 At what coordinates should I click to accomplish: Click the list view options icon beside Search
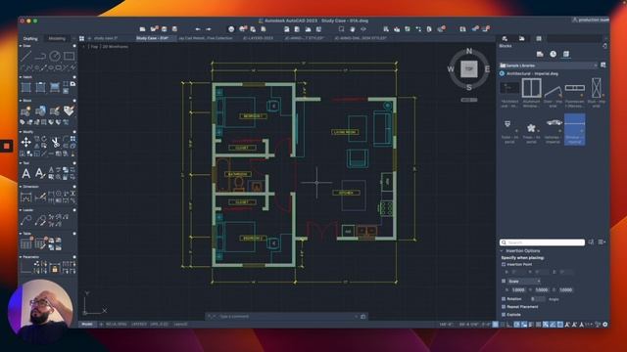(x=602, y=242)
